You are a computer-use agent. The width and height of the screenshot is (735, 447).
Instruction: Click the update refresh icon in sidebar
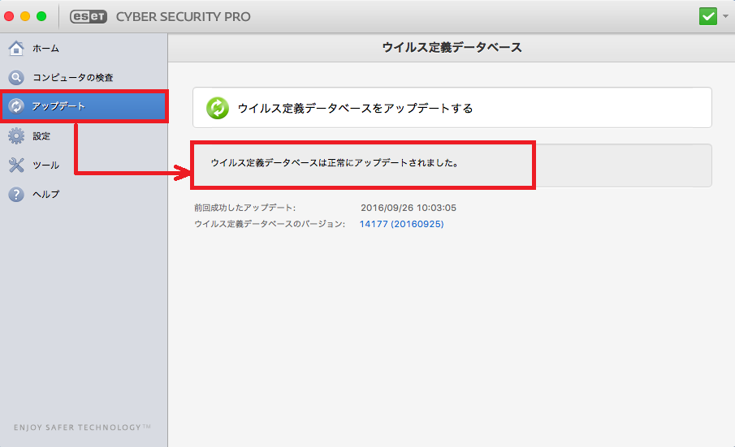(x=16, y=106)
